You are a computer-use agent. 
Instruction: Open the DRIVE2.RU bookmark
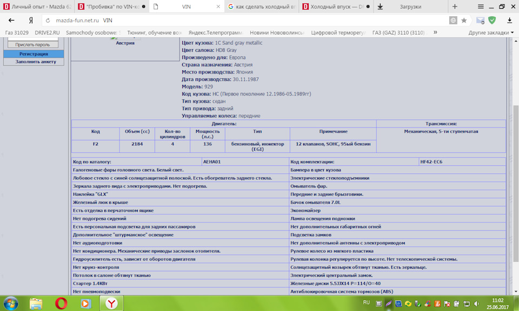(47, 32)
